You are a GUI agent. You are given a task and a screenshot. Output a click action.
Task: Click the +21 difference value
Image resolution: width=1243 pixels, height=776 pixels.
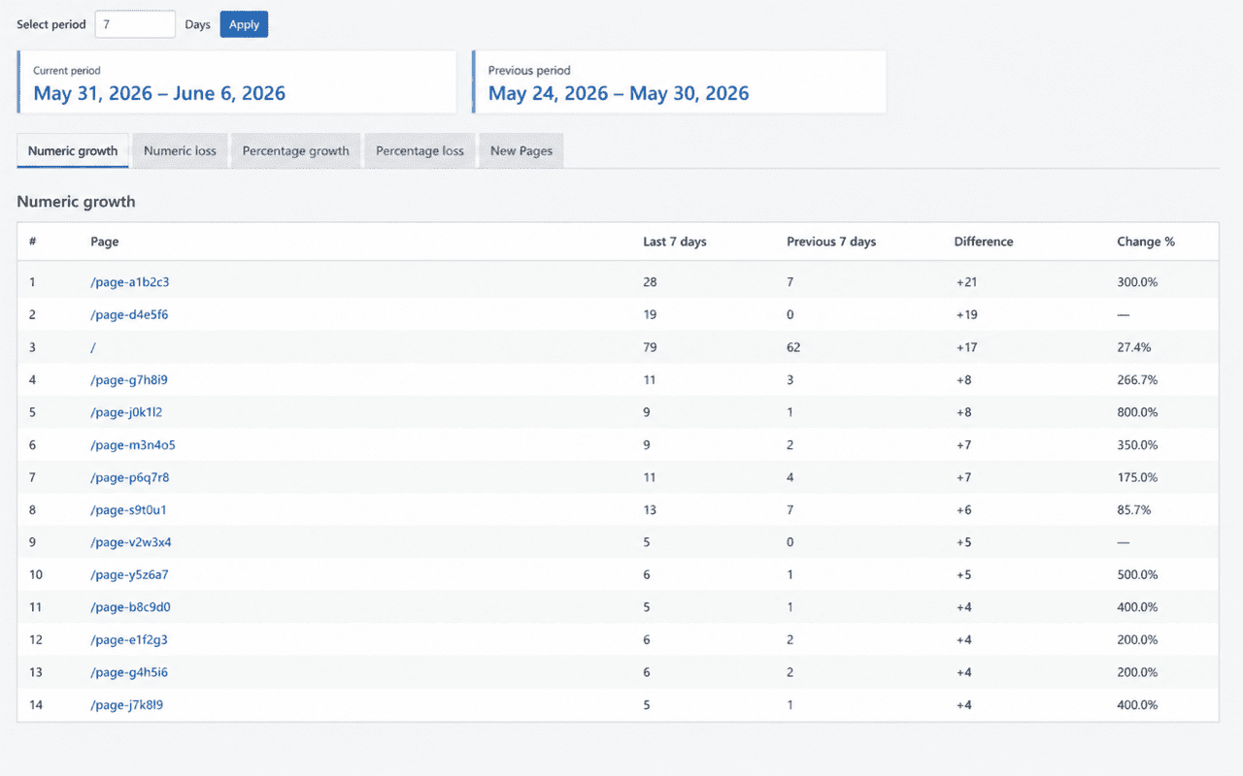pos(966,282)
